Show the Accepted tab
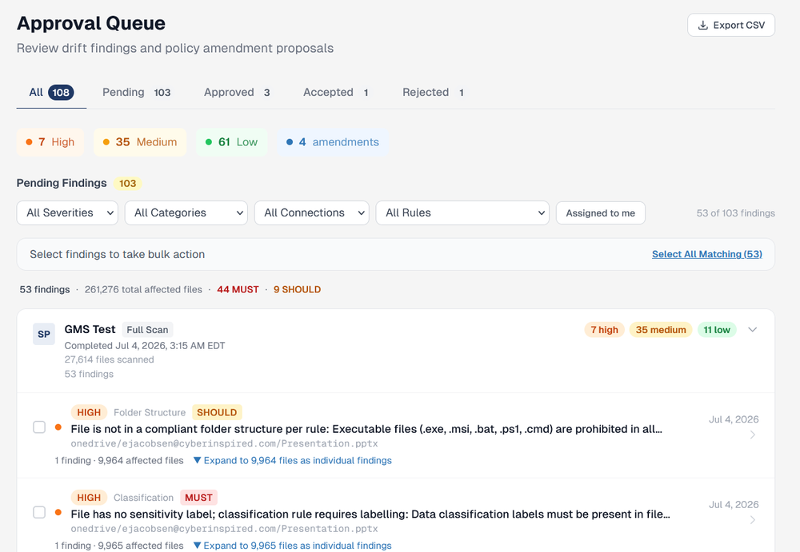800x552 pixels. click(x=336, y=92)
